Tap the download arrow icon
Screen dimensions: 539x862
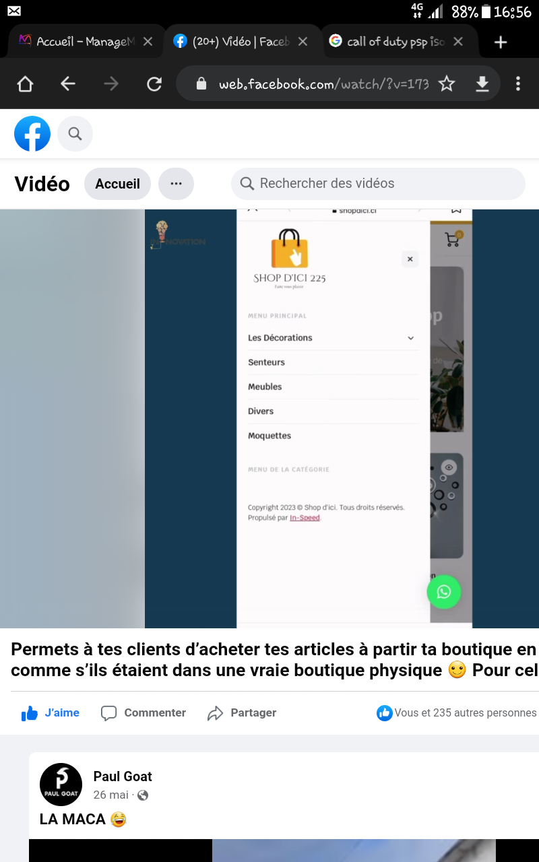click(482, 84)
